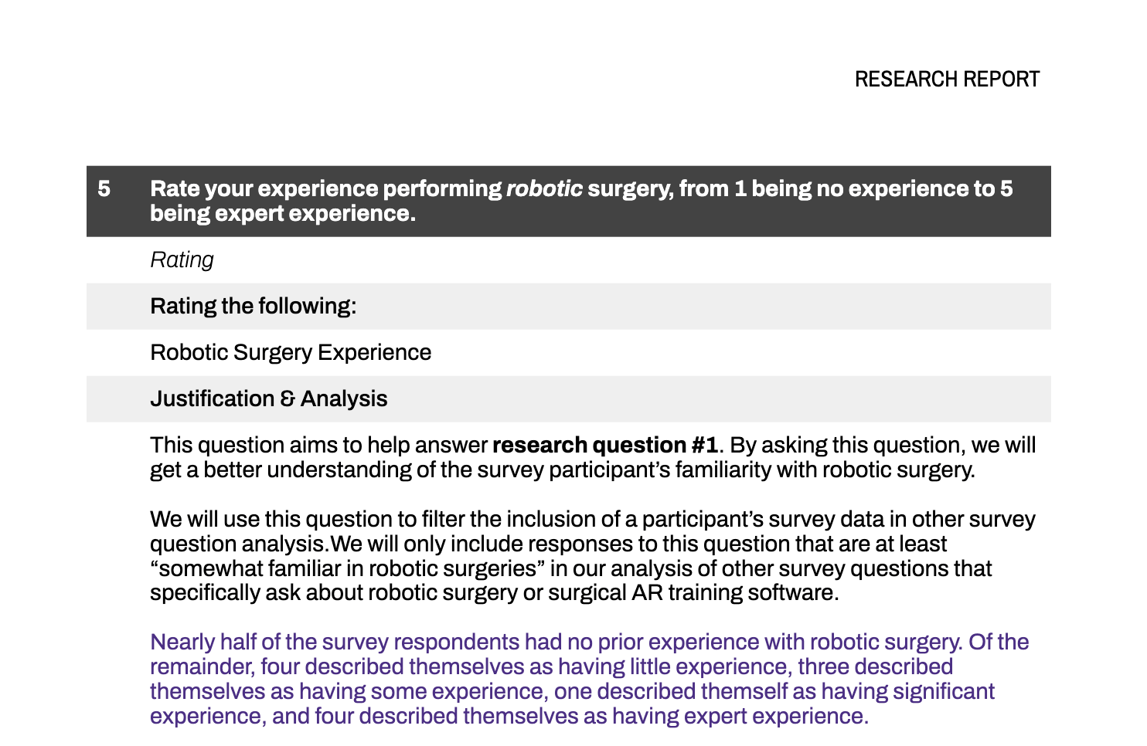
Task: Click the question number 5
Action: 104,188
